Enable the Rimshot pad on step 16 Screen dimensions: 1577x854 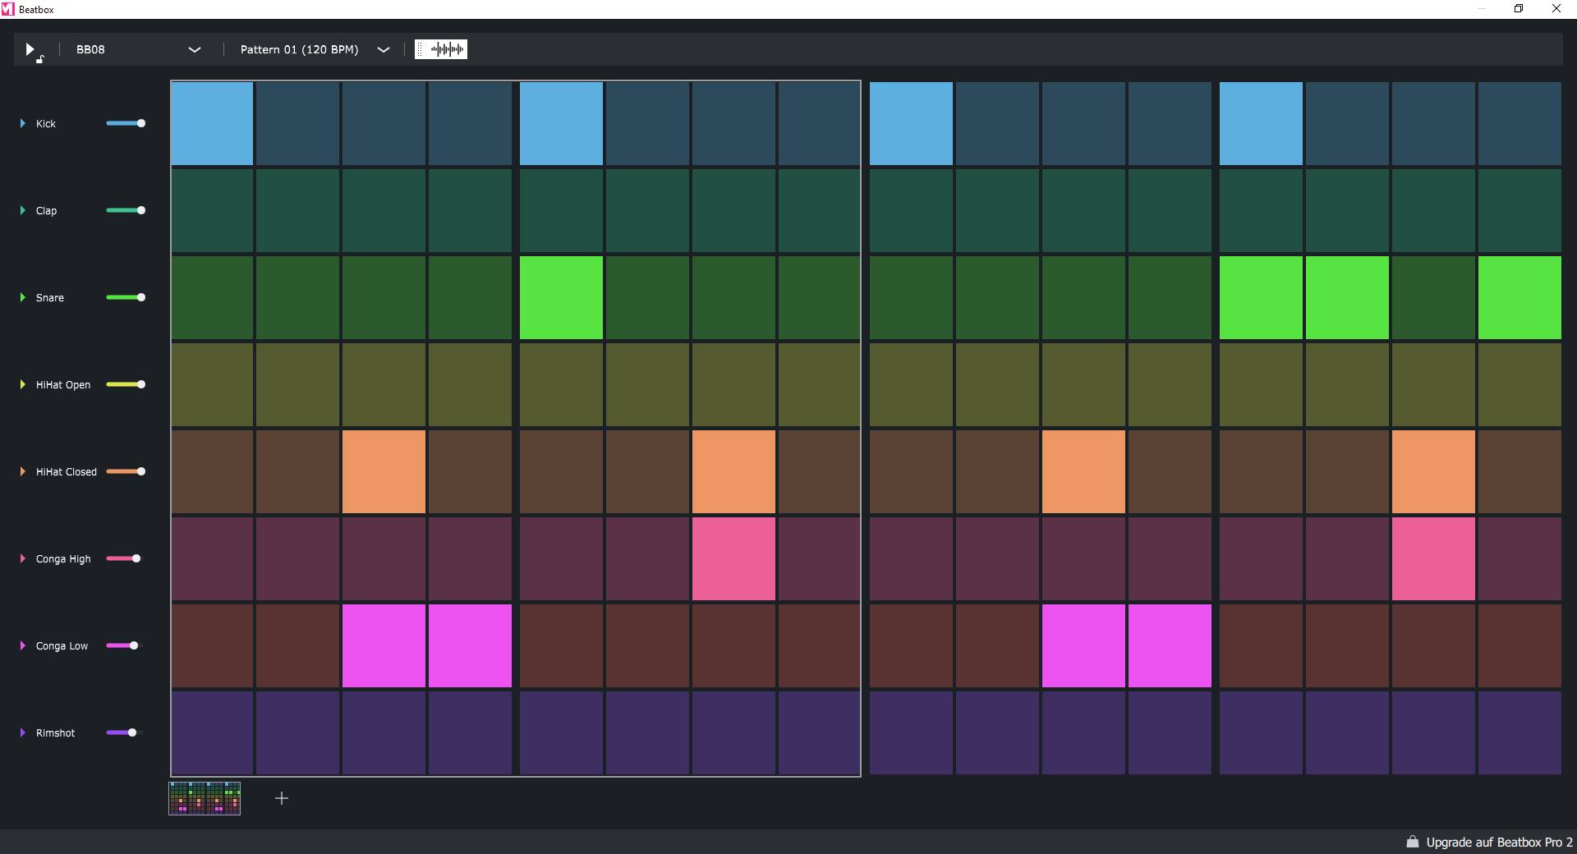(x=1520, y=732)
